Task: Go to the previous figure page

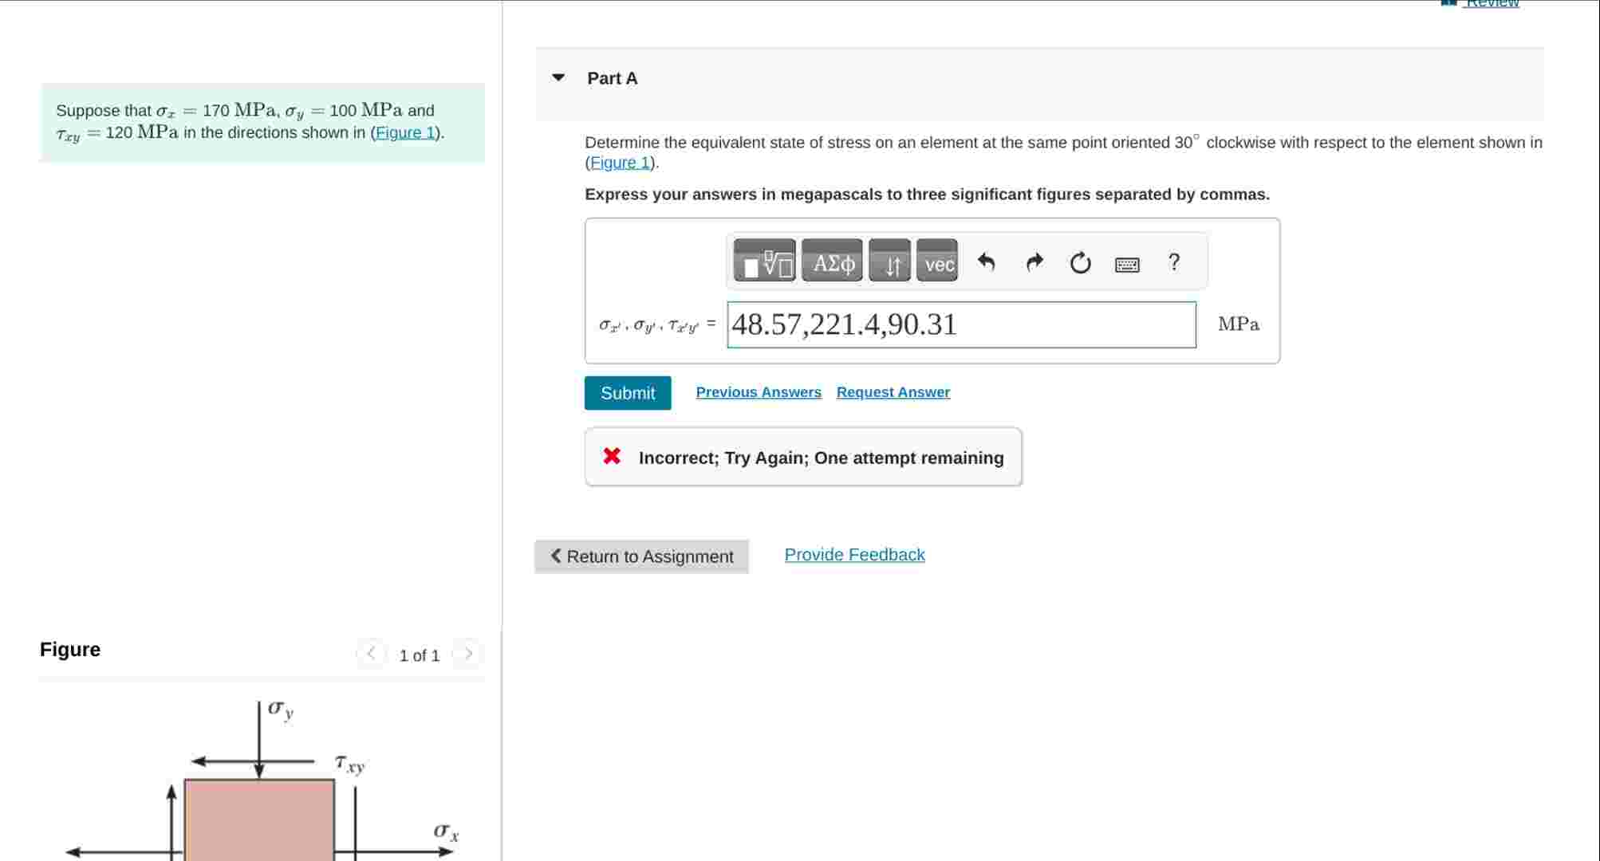Action: pos(369,653)
